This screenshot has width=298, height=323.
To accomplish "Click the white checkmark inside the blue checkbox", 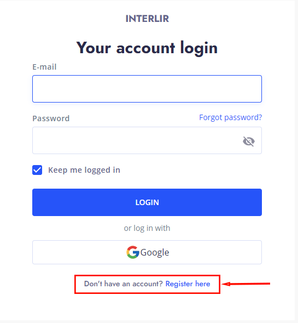I will point(37,170).
